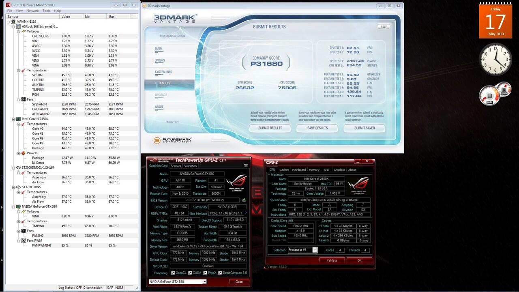Image resolution: width=519 pixels, height=292 pixels.
Task: Switch to the Sensors tab in GPU-Z
Action: (176, 166)
